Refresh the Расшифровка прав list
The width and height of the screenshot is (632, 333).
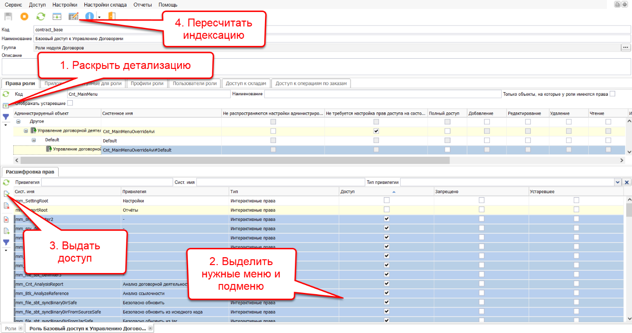[x=6, y=182]
